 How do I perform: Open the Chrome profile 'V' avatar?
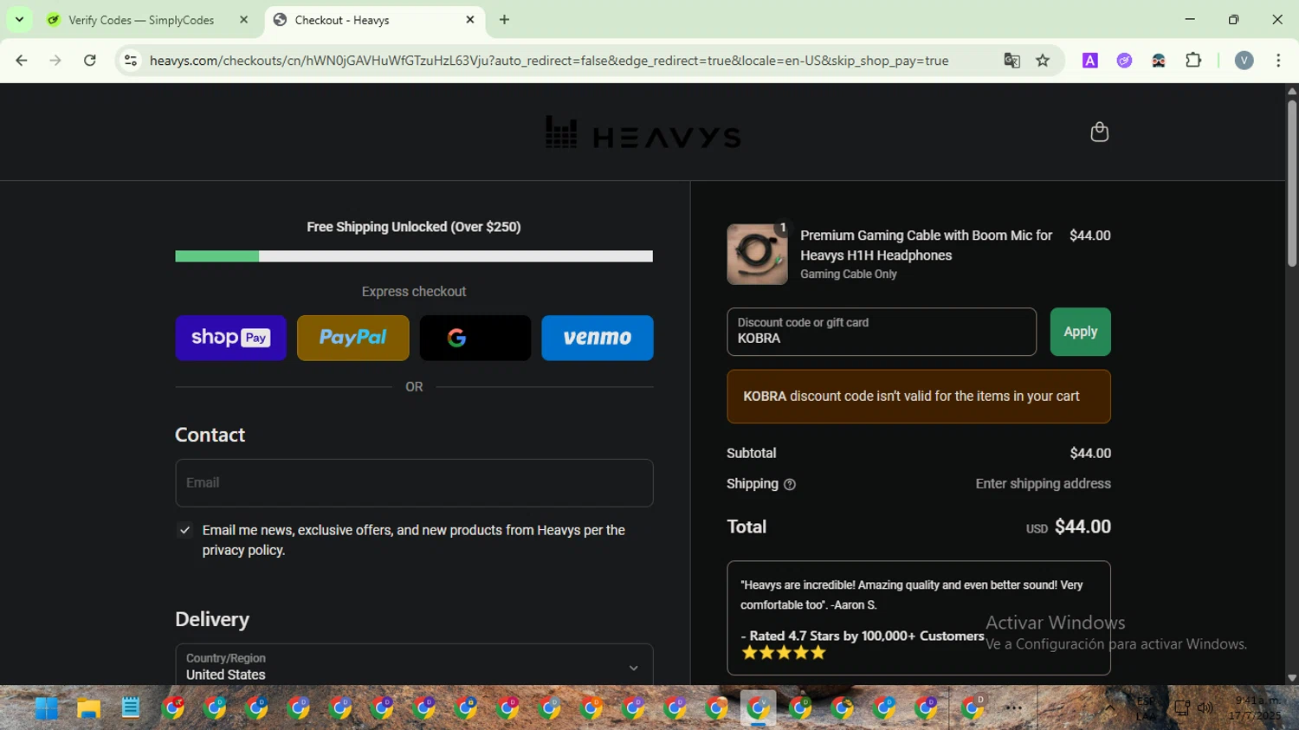[1244, 61]
